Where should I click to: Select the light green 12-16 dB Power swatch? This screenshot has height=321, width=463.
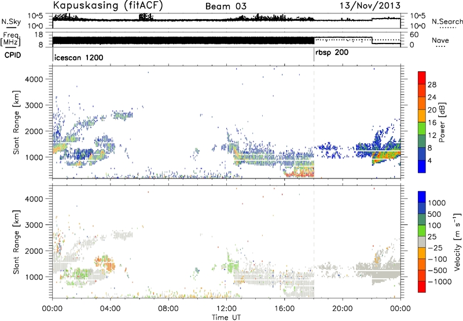(422, 128)
